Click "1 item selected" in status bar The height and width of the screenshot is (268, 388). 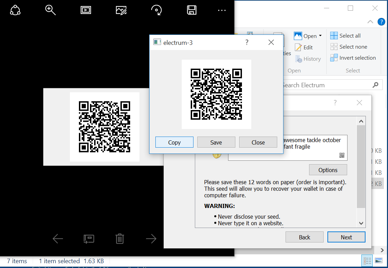pos(59,261)
